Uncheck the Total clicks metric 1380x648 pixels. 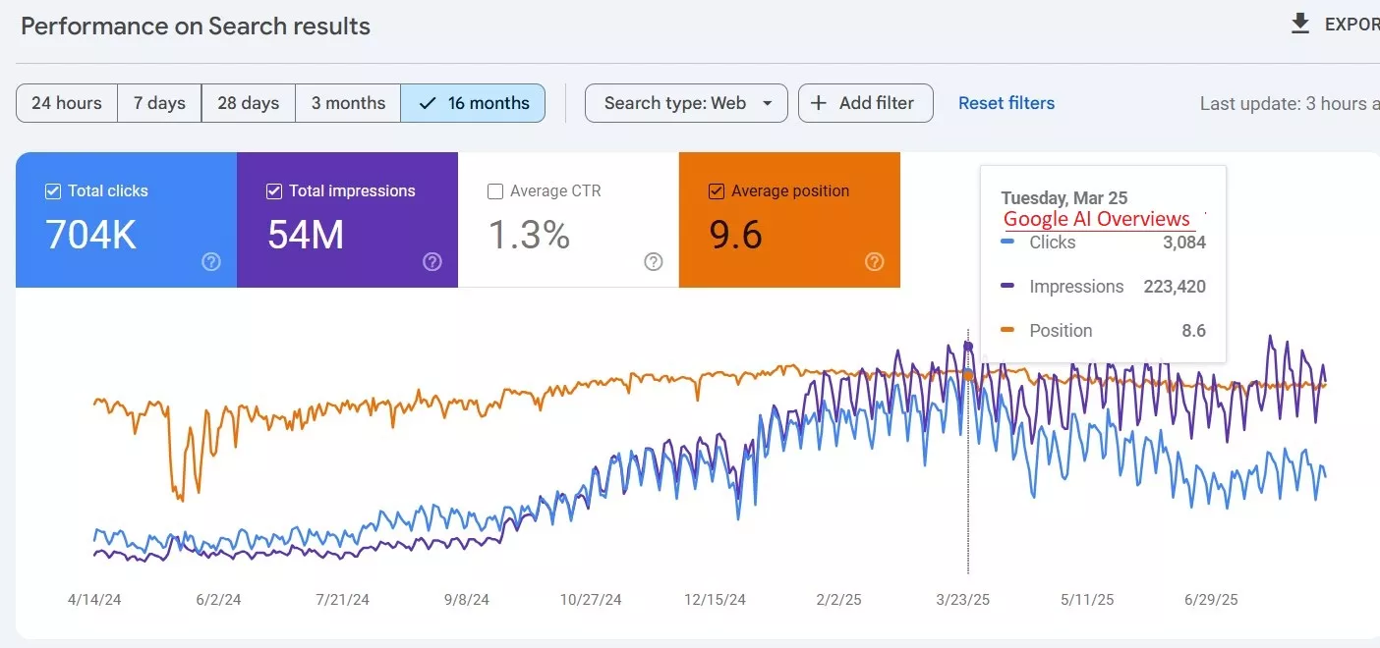tap(53, 190)
